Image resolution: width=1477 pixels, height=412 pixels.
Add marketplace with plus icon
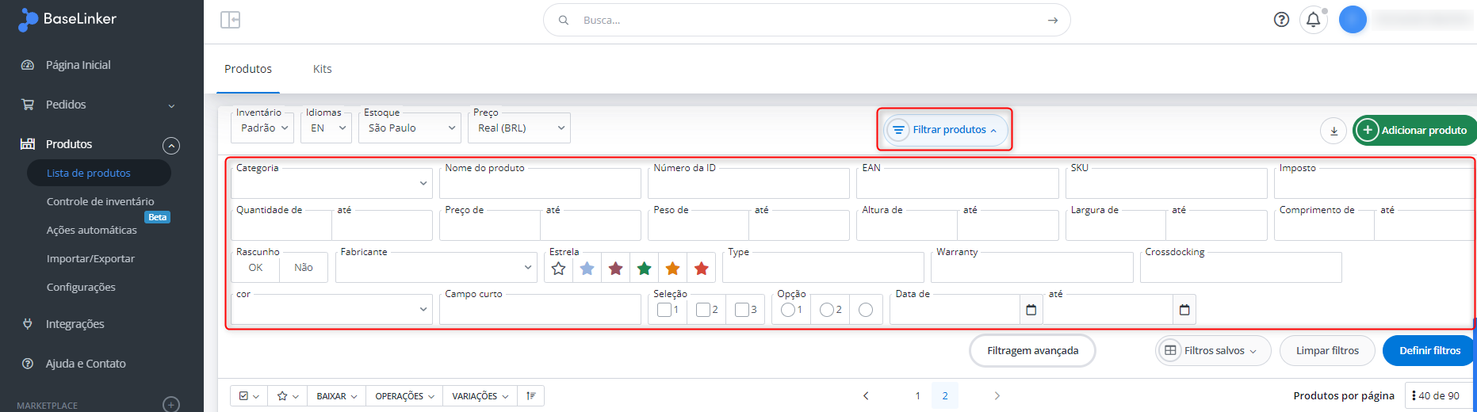coord(171,404)
